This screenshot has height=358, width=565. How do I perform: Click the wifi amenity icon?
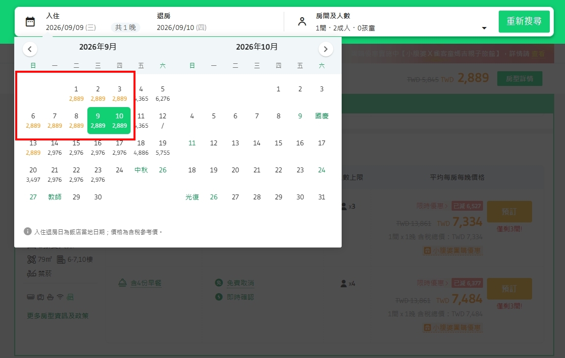click(60, 297)
